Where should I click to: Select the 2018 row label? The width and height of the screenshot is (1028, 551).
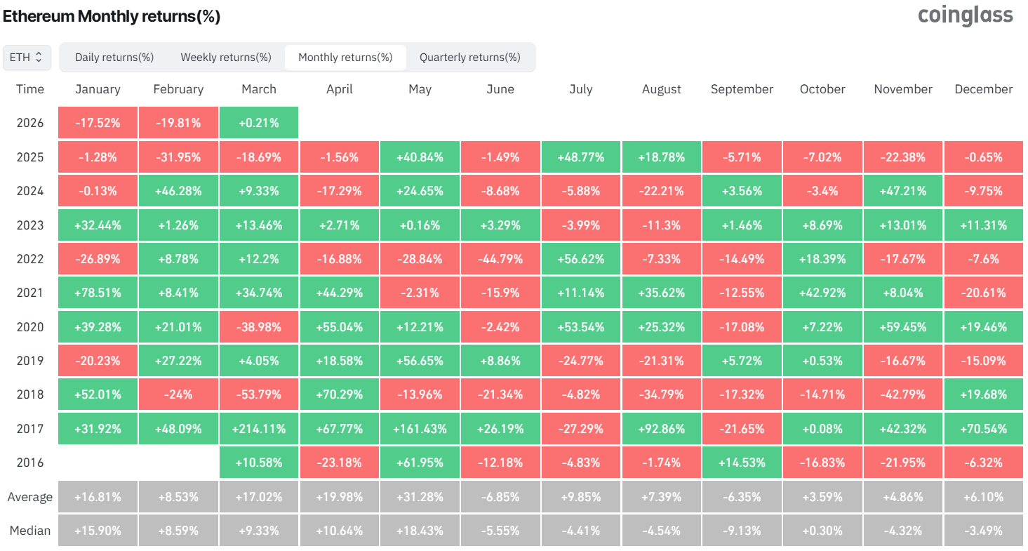click(x=29, y=394)
